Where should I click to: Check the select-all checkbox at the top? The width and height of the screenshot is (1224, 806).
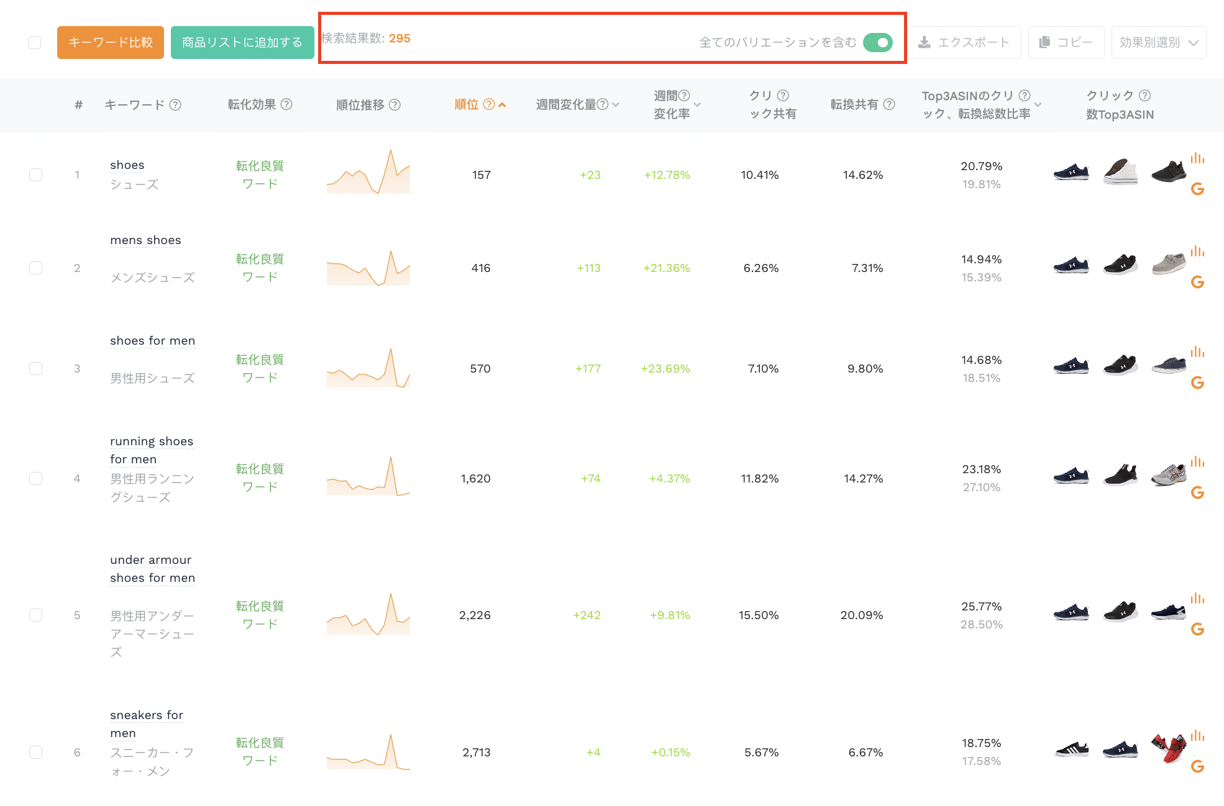[x=35, y=43]
